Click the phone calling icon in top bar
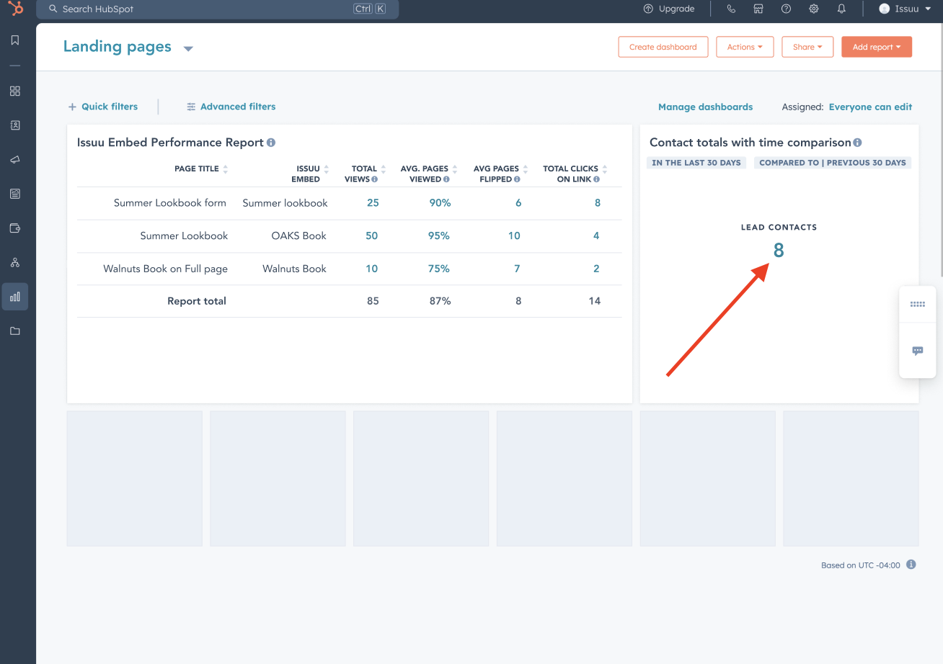 [x=731, y=9]
